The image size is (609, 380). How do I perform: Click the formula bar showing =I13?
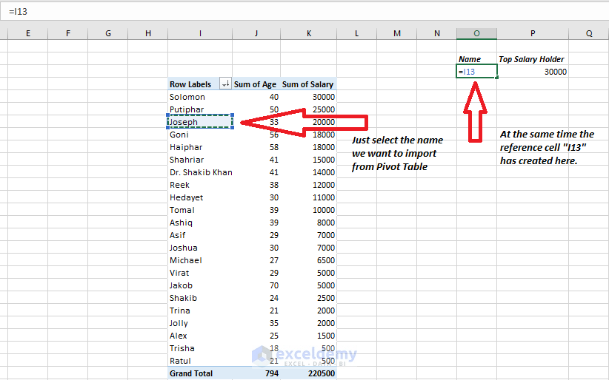[x=304, y=12]
